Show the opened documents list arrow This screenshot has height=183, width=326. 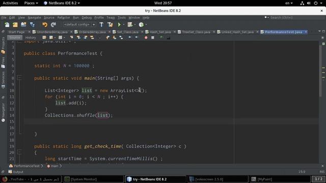point(319,31)
